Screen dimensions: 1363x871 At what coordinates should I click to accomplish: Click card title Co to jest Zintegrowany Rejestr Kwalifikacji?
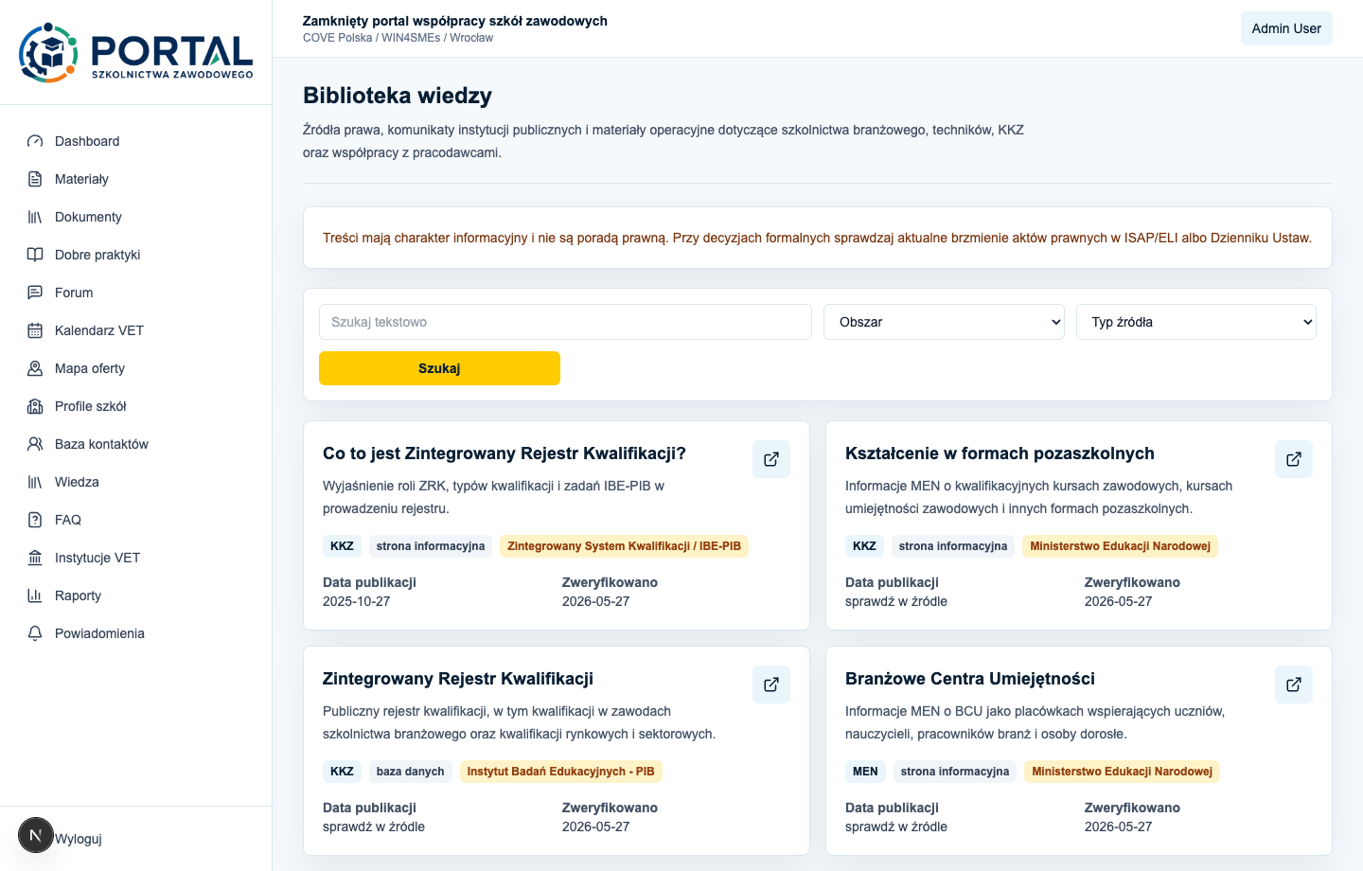point(504,453)
